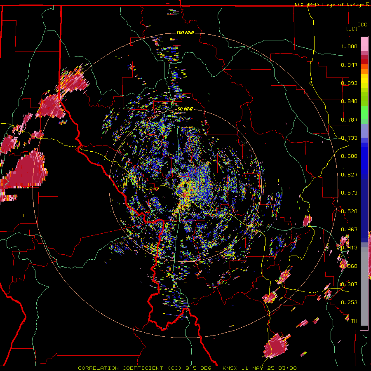Viewport: 371px width, 371px height.
Task: Click the 0.413 color scale value
Action: (x=349, y=248)
